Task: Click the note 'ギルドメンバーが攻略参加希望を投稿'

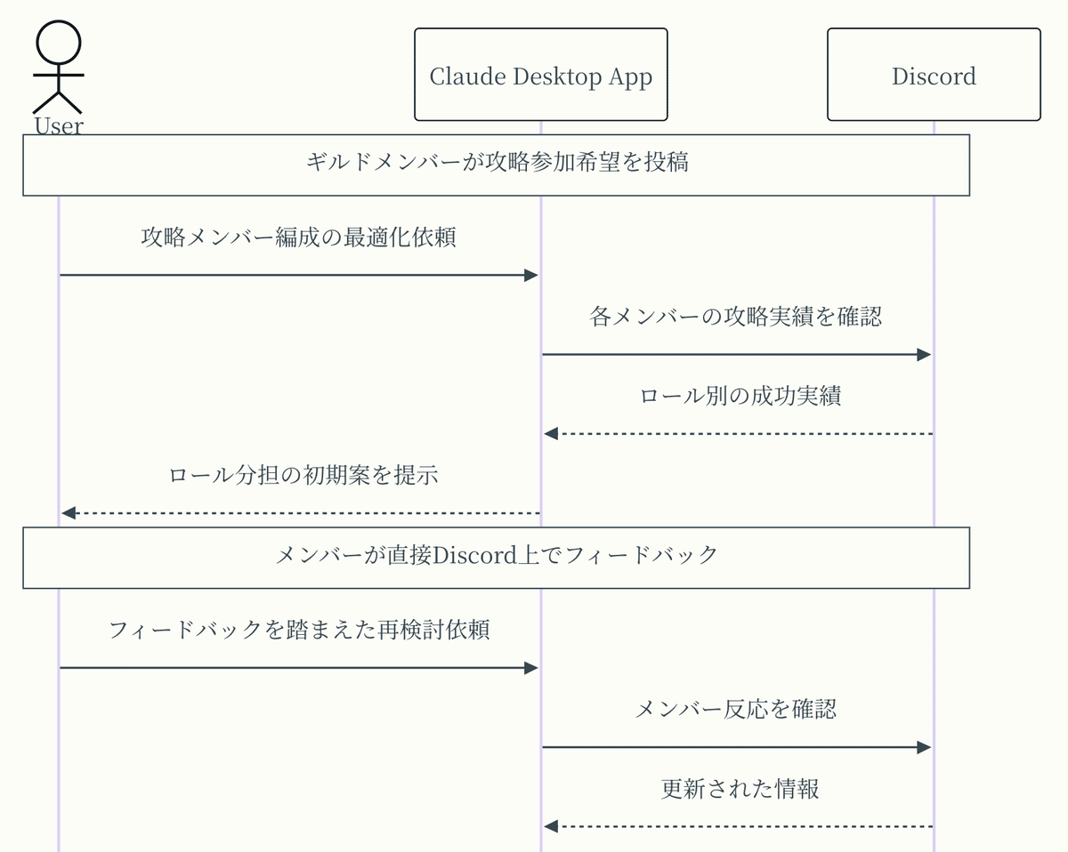Action: pyautogui.click(x=496, y=165)
